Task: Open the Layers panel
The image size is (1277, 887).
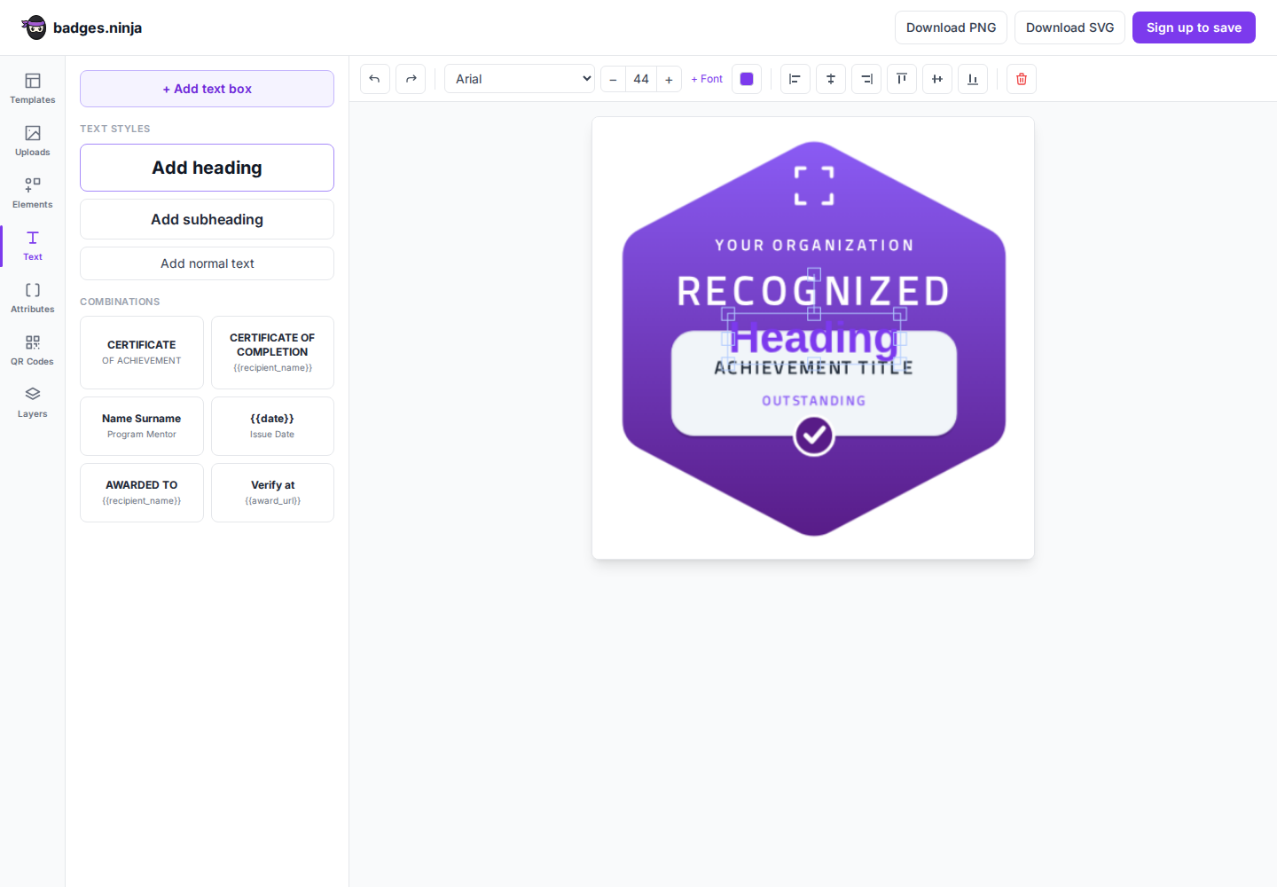Action: point(33,403)
